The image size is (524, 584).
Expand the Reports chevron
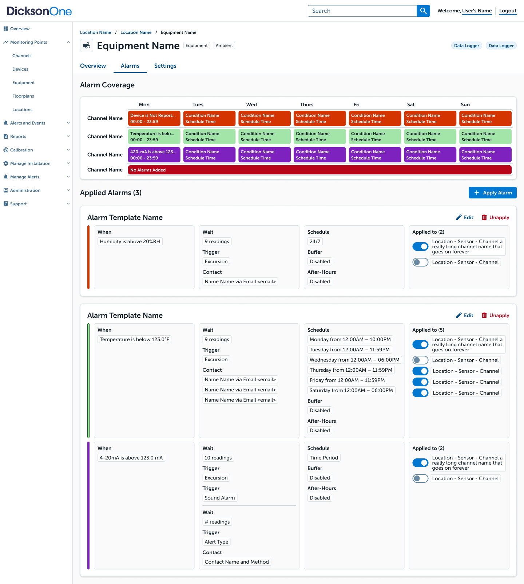pos(68,137)
